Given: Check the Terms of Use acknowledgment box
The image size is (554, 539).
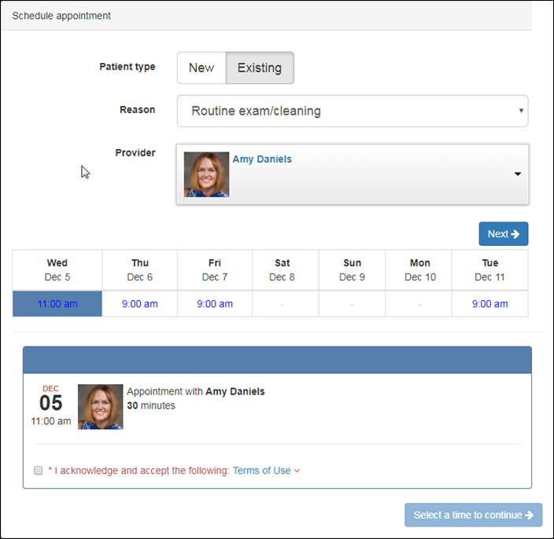Looking at the screenshot, I should click(38, 470).
